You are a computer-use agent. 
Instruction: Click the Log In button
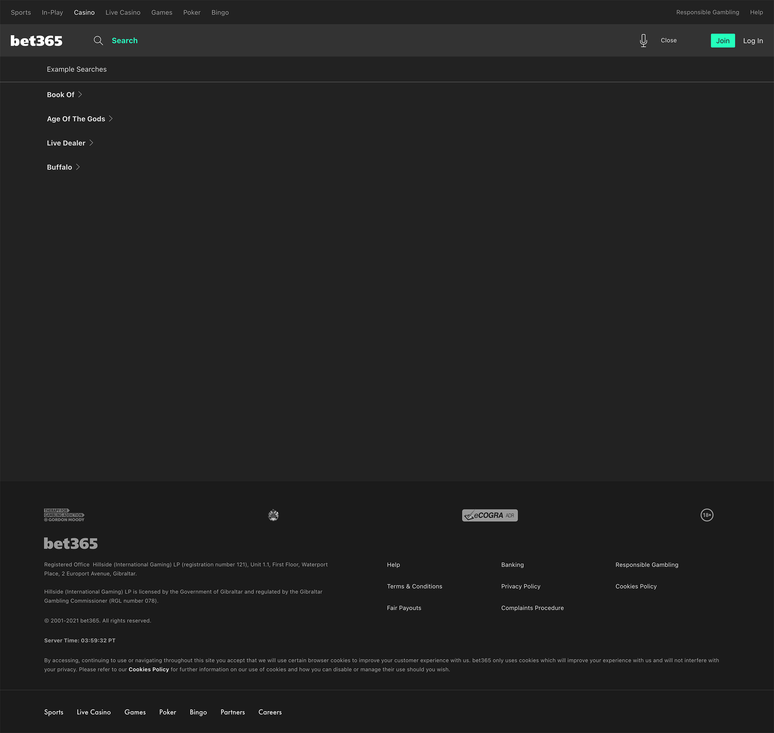point(753,41)
